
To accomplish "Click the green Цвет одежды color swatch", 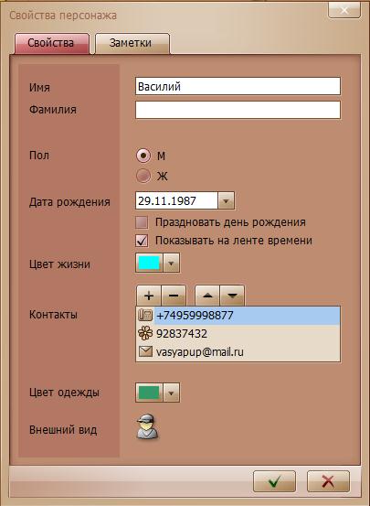I will click(x=149, y=393).
